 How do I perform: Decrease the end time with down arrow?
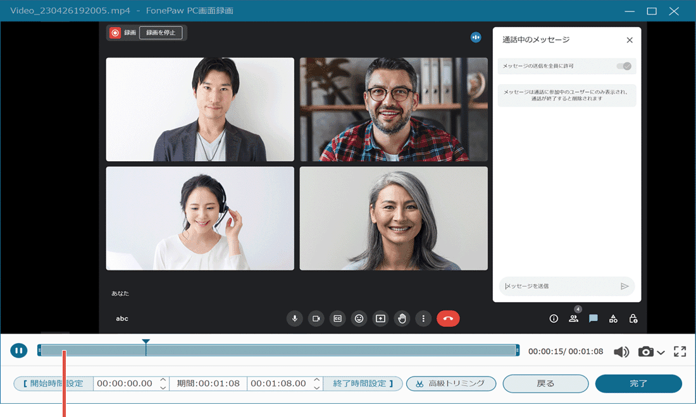pyautogui.click(x=316, y=387)
